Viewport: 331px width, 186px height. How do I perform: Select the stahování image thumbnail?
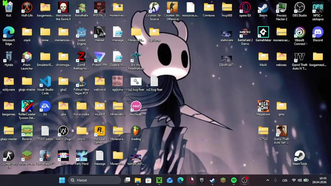[x=227, y=36]
